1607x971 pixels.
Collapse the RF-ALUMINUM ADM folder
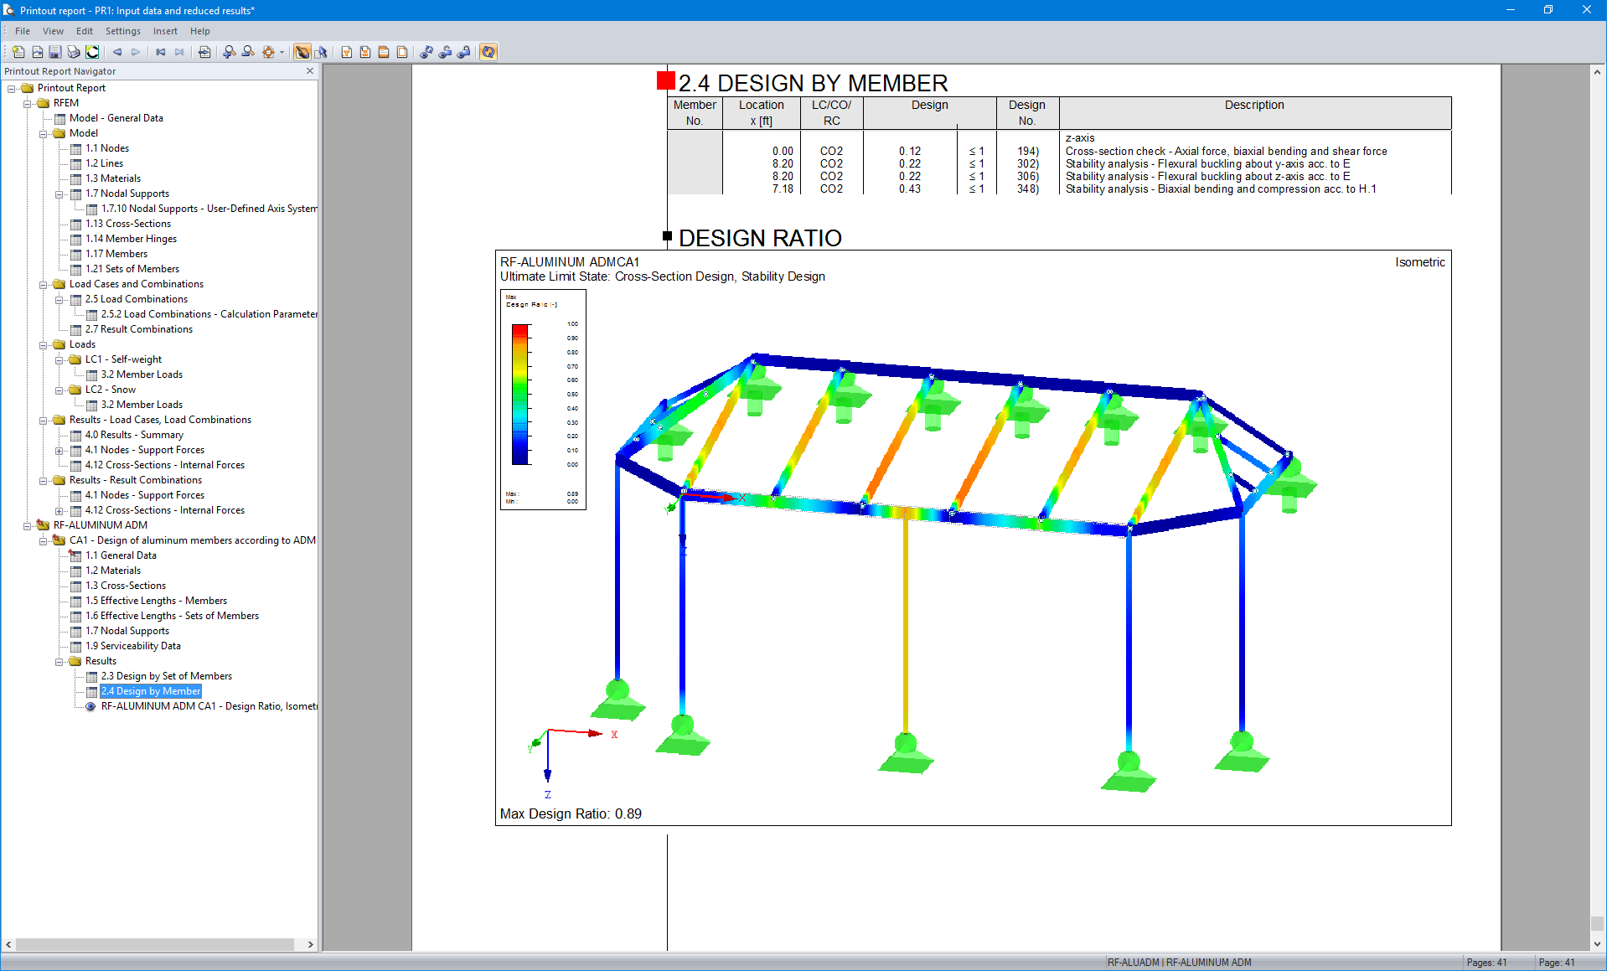(x=28, y=525)
